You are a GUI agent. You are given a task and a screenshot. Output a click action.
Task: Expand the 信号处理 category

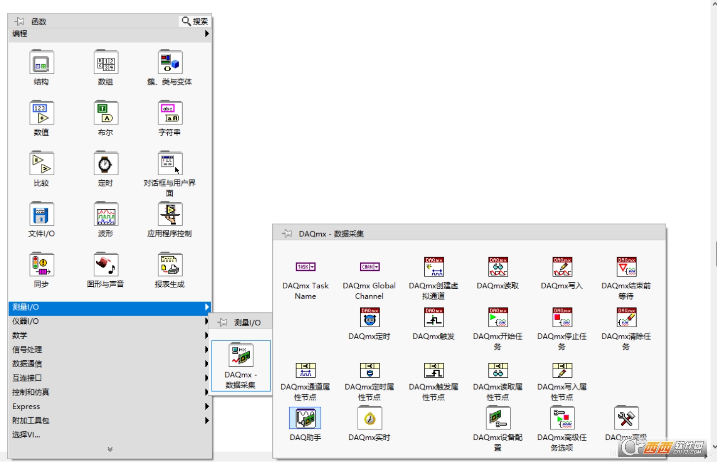[110, 349]
